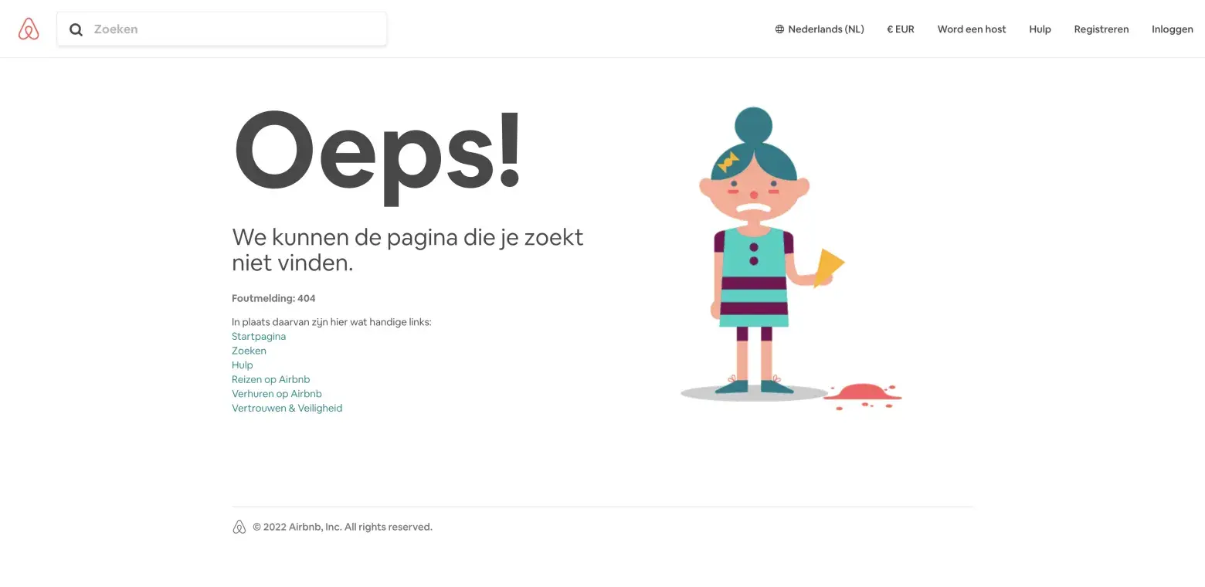Open the € EUR currency selector
The width and height of the screenshot is (1205, 587).
tap(901, 29)
